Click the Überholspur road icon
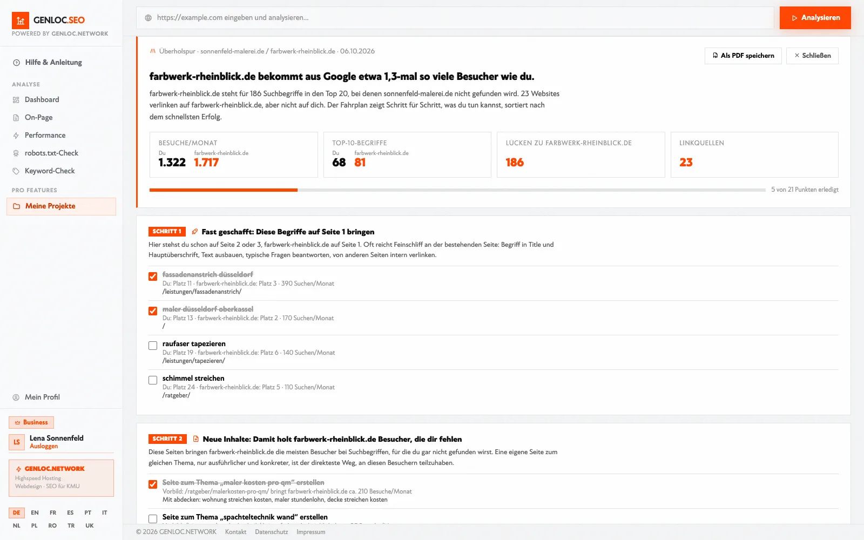Viewport: 864px width, 540px height. point(153,51)
